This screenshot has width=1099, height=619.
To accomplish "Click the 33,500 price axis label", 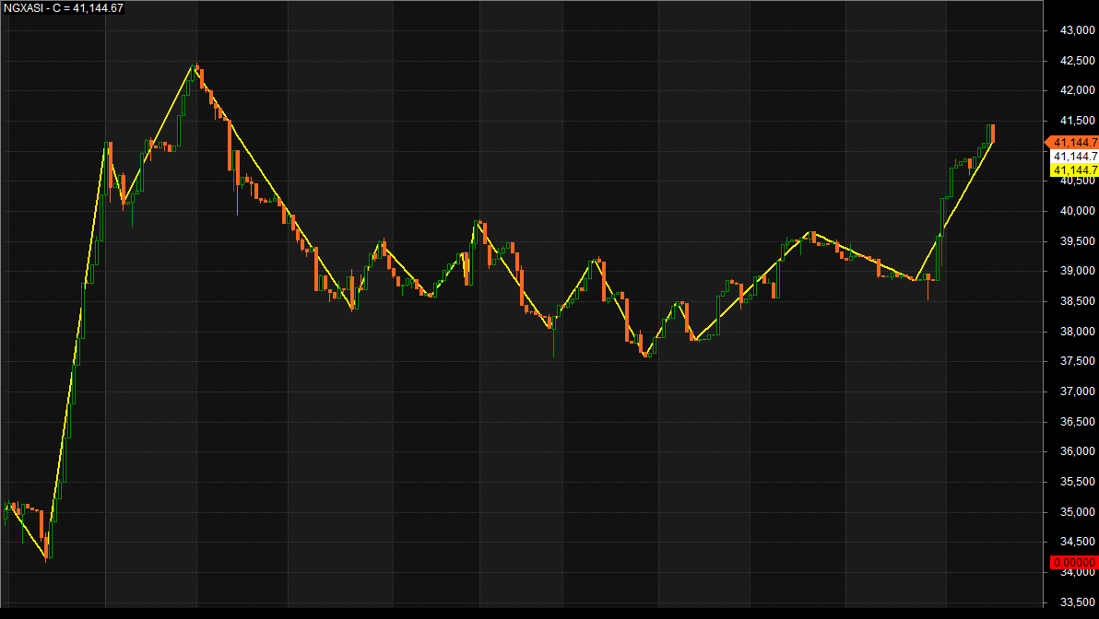I will [x=1077, y=602].
